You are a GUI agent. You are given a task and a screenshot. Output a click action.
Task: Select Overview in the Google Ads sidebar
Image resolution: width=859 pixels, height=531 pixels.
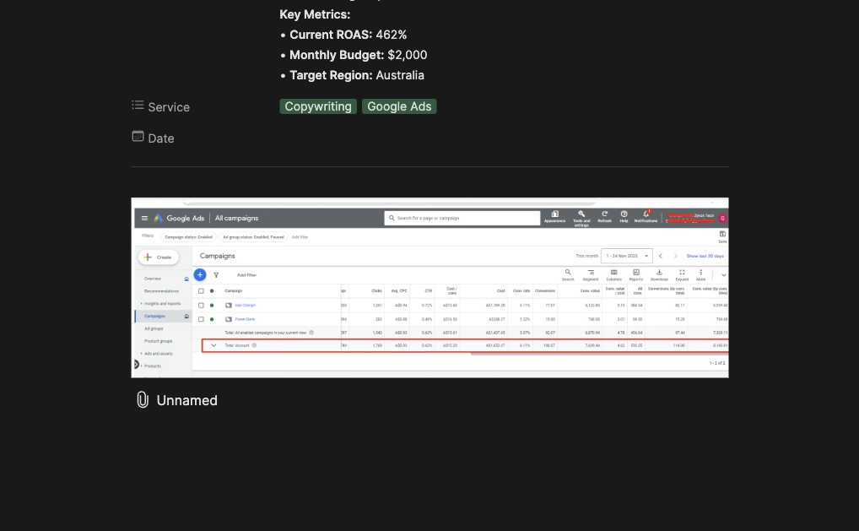pos(153,279)
